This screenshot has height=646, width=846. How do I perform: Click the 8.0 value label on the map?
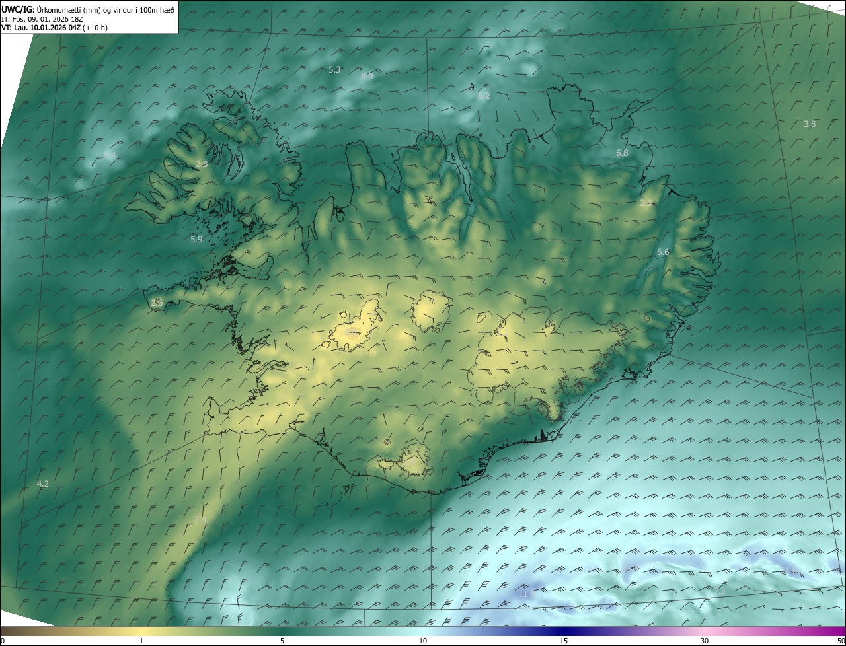tap(367, 77)
